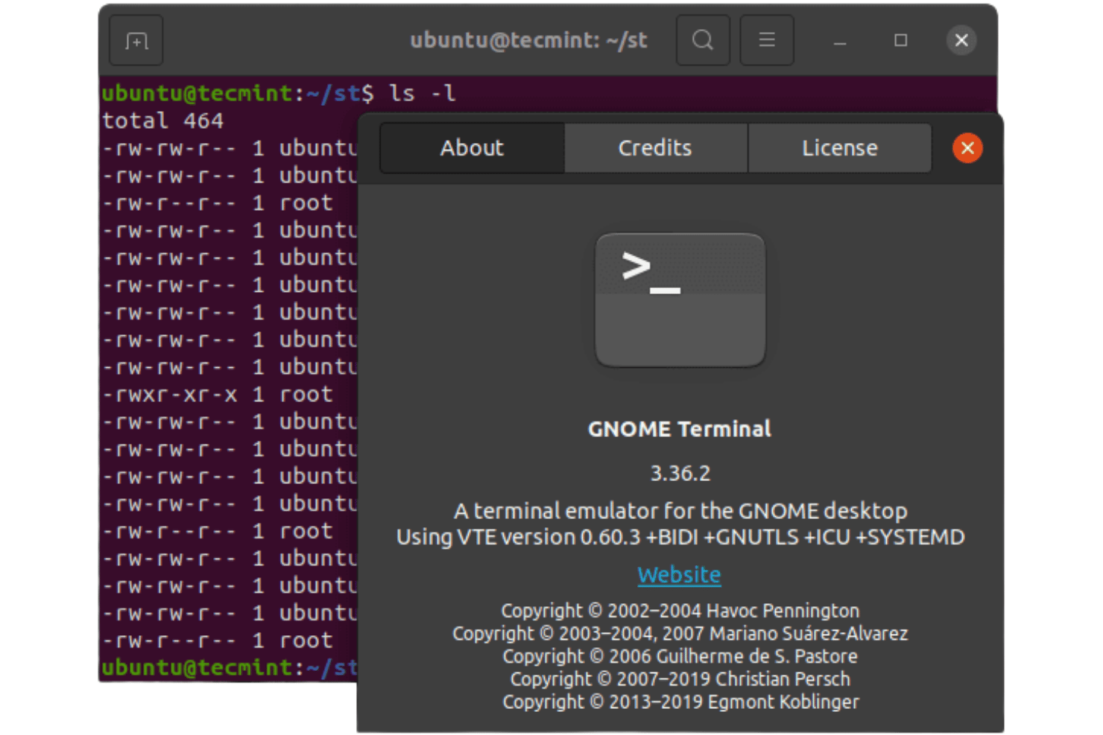Select the About tab
1103x735 pixels.
(472, 148)
